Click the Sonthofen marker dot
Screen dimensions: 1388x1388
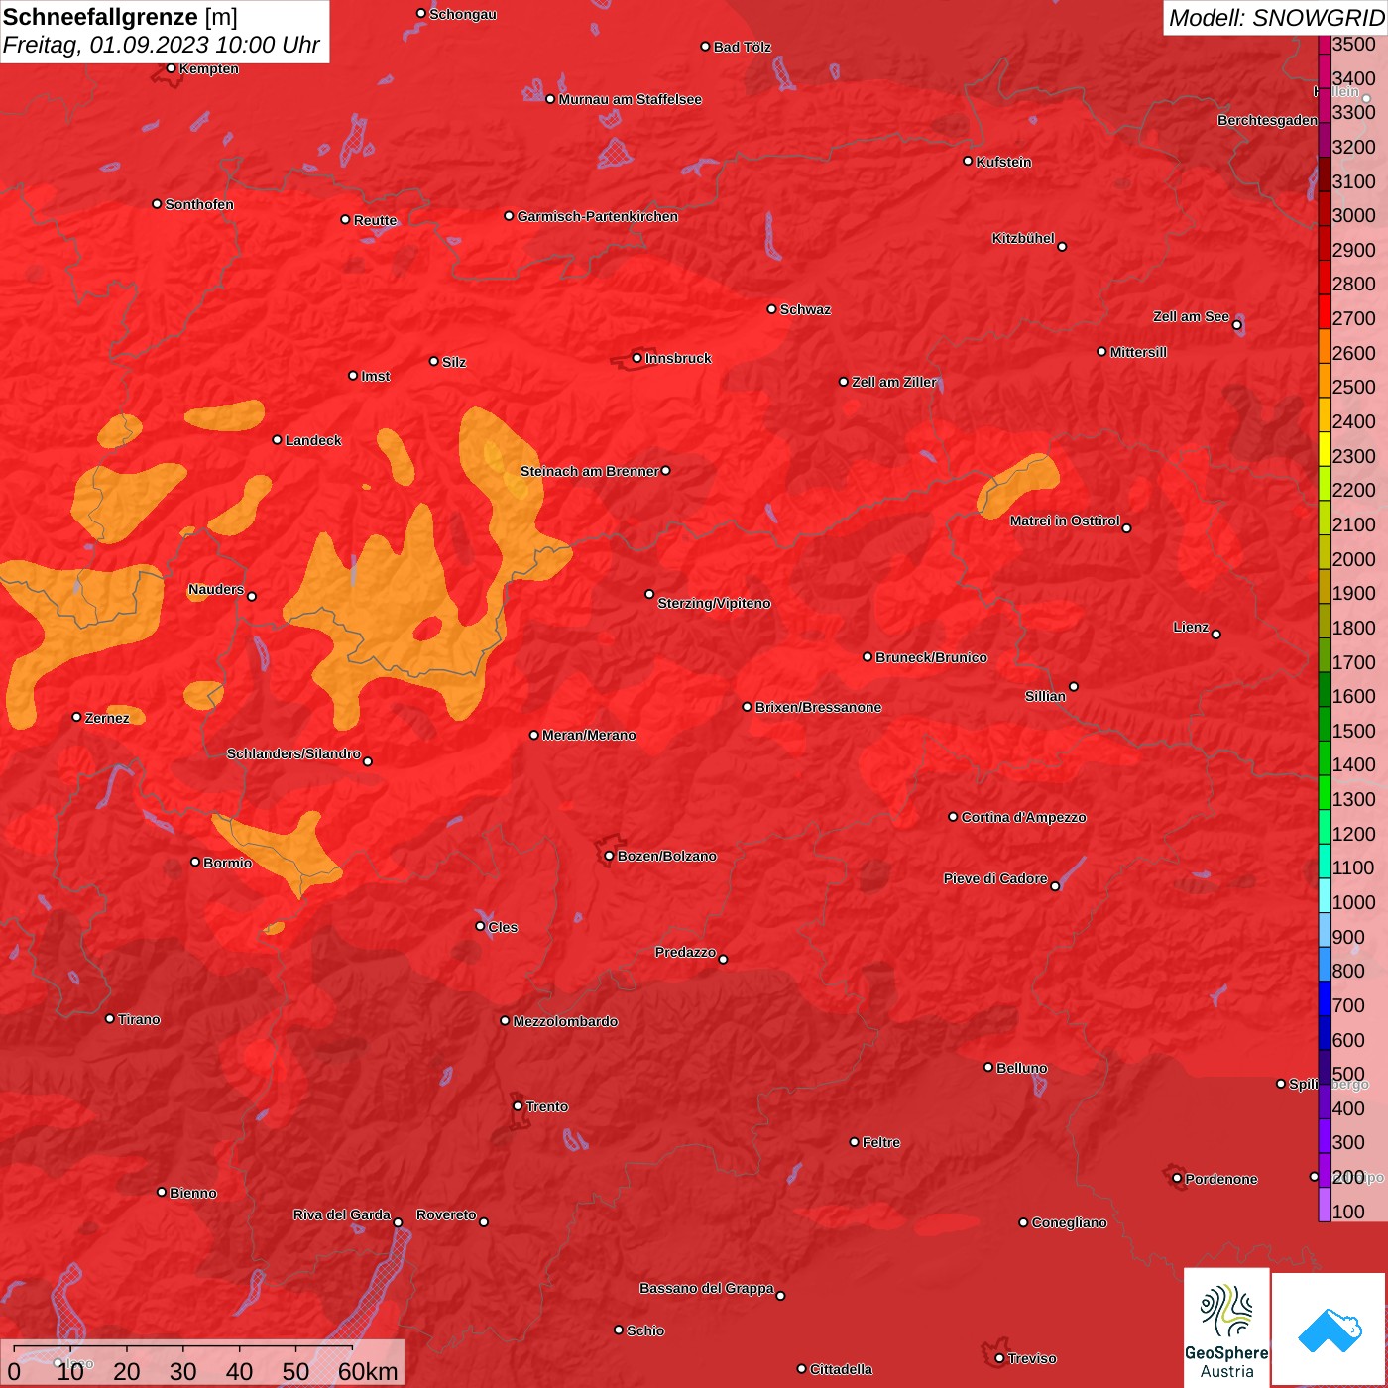157,203
